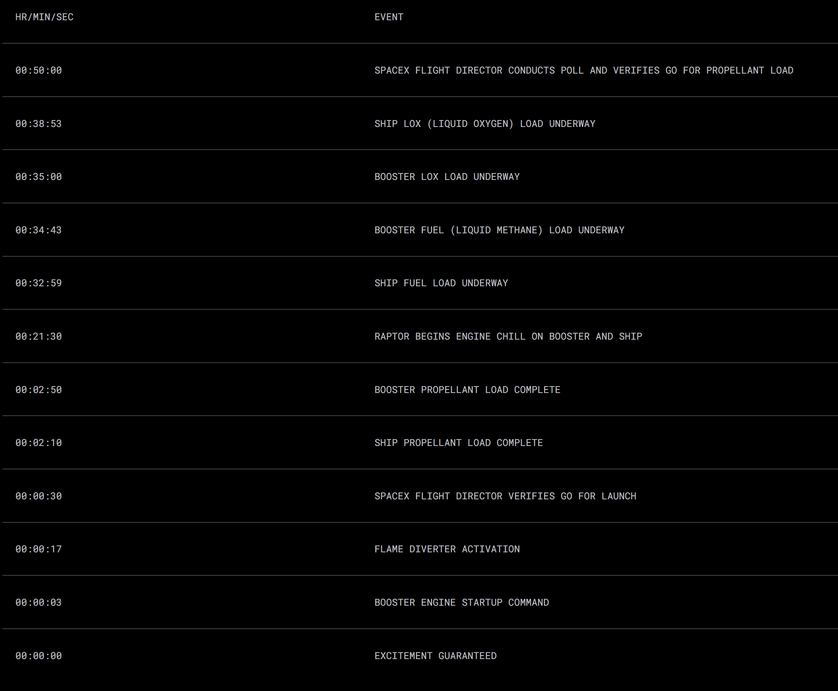This screenshot has width=838, height=691.
Task: Select Booster LOX load underway row
Action: [420, 177]
